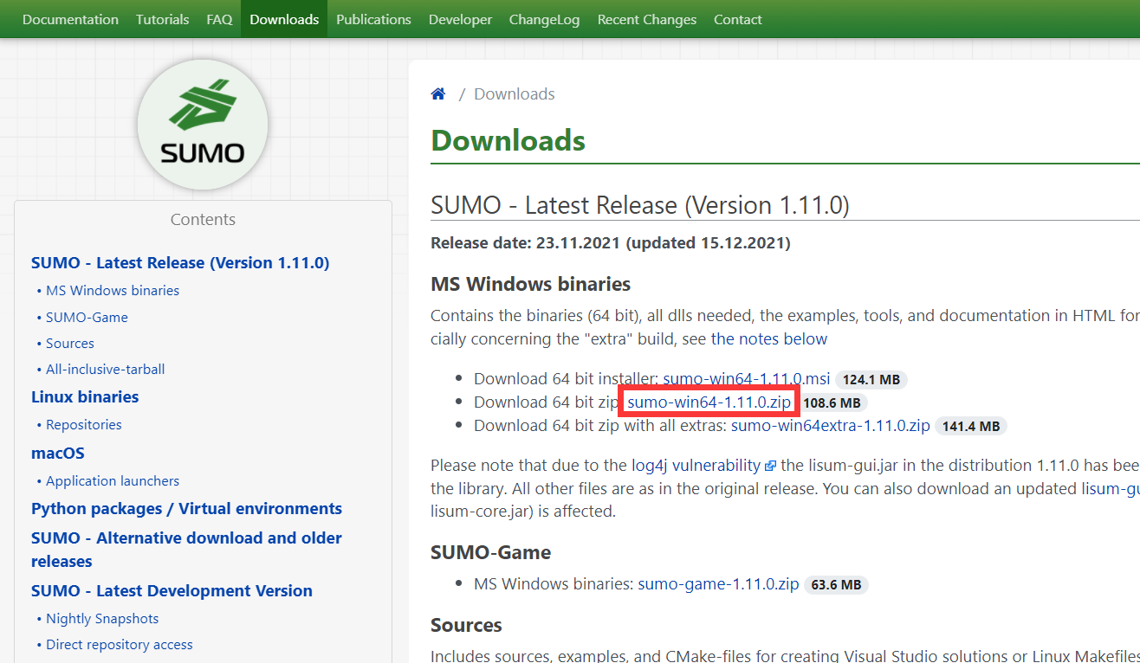Open the Documentation menu item
This screenshot has width=1140, height=663.
tap(70, 19)
